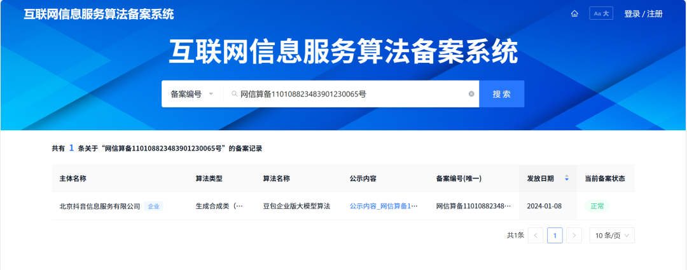
Task: Click truncated 网信算备11010882348 number cell
Action: click(x=474, y=206)
